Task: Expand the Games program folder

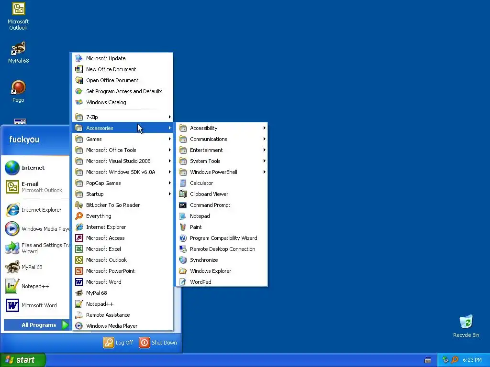Action: coord(123,139)
